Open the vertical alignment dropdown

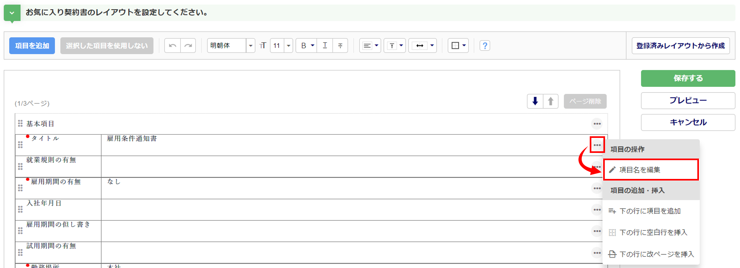(x=395, y=46)
